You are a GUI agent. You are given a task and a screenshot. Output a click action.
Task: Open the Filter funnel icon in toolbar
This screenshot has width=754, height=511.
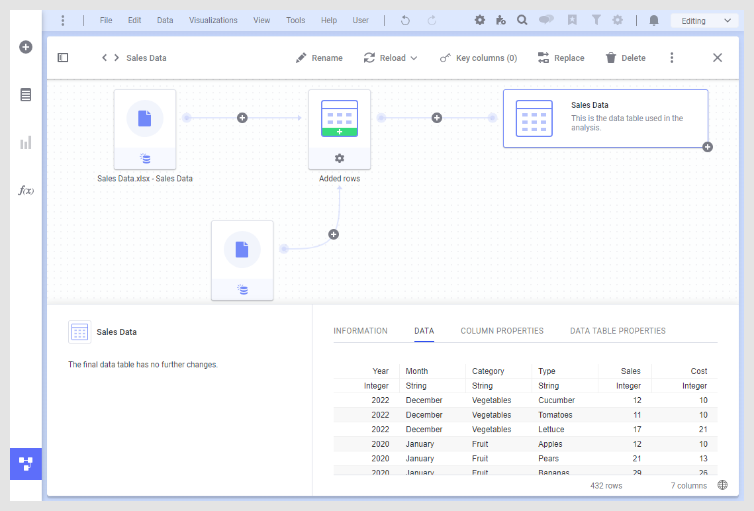[x=596, y=21]
